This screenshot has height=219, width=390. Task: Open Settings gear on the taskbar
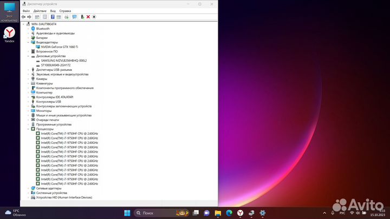(x=263, y=213)
